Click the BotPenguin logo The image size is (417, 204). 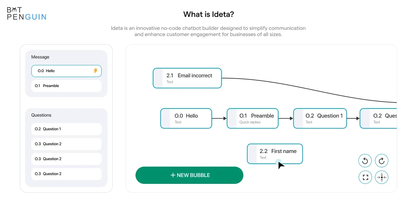[x=26, y=13]
